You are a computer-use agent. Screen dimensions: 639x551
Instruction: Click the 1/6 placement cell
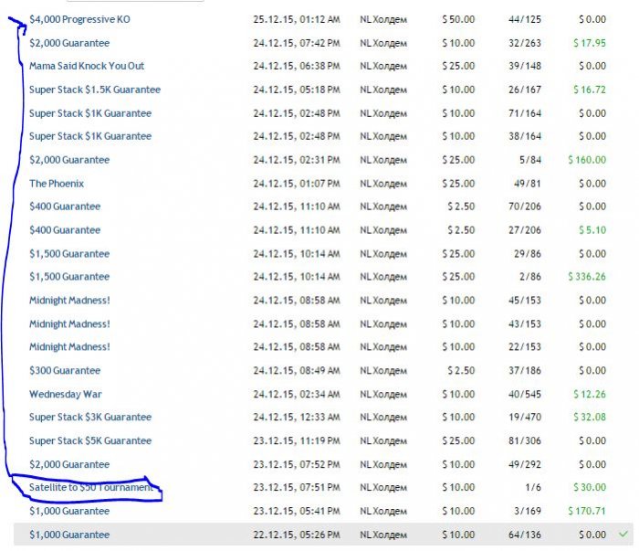click(532, 487)
